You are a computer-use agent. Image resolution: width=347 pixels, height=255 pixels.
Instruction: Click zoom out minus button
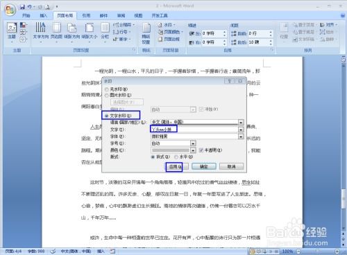(x=298, y=252)
